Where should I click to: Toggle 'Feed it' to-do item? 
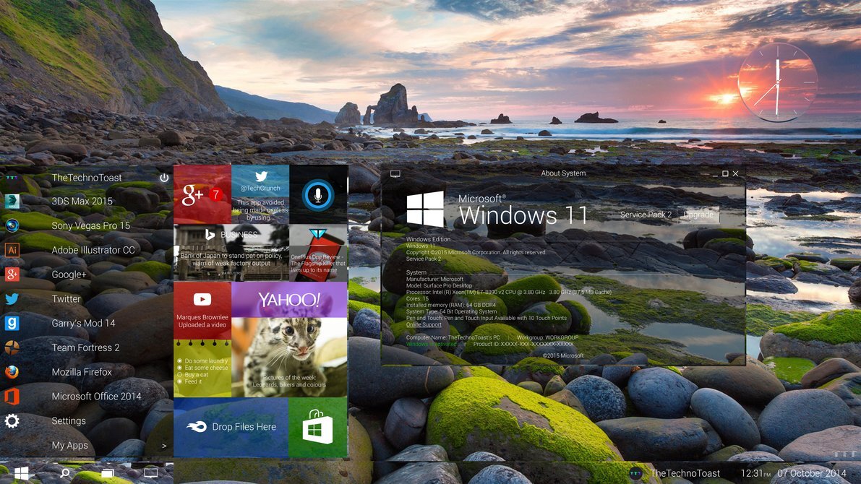point(179,381)
